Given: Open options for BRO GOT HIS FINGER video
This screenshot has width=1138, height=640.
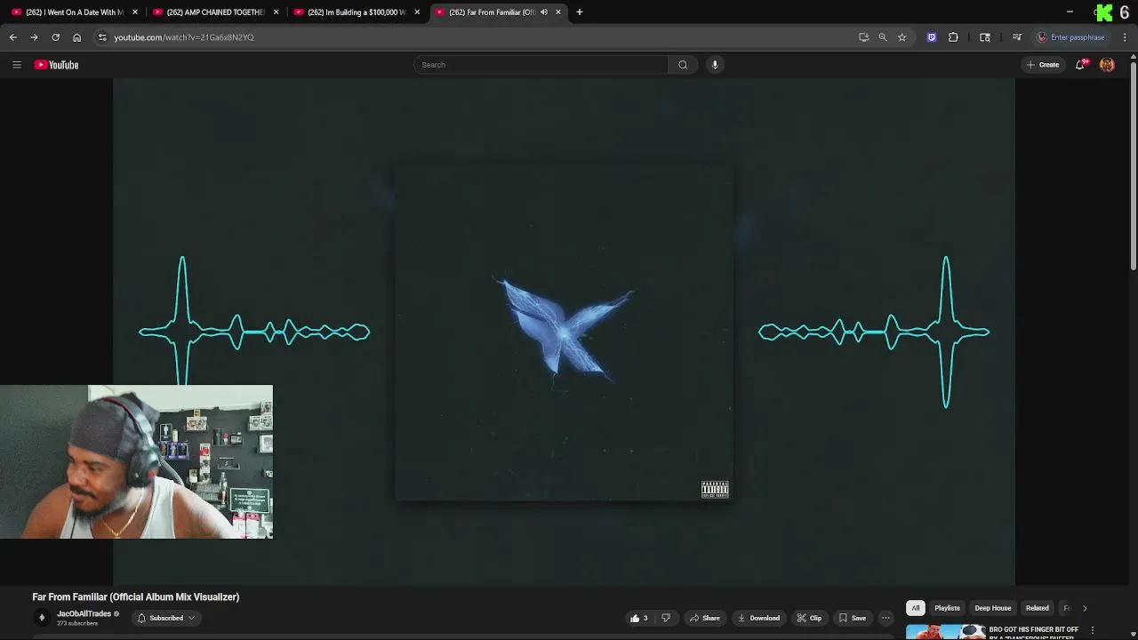Looking at the screenshot, I should click(x=1093, y=630).
